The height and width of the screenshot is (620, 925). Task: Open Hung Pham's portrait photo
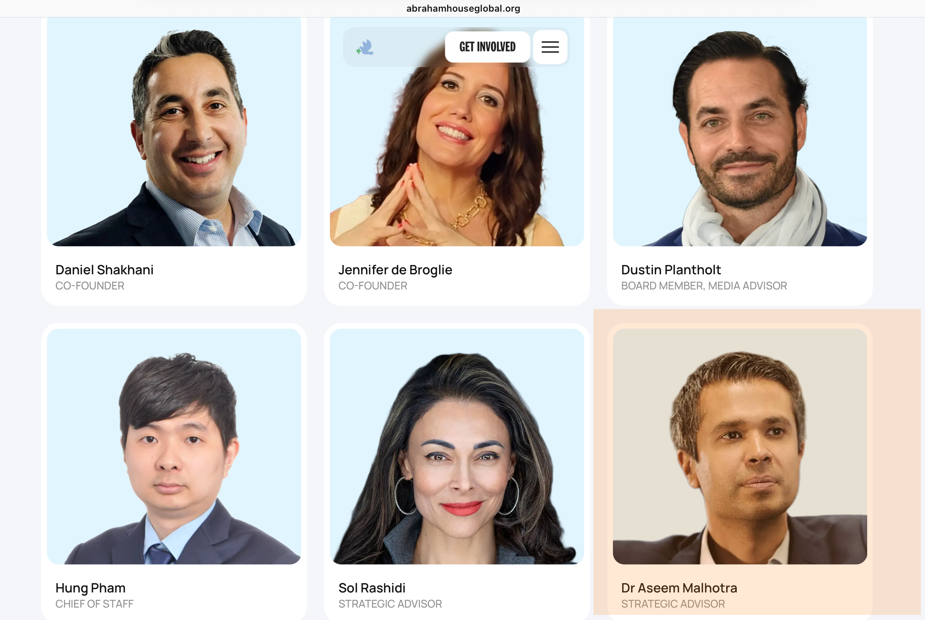pyautogui.click(x=174, y=447)
